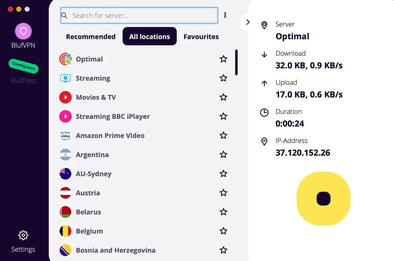Focus the Search for server field
Viewport: 394px width, 261px height.
point(139,15)
